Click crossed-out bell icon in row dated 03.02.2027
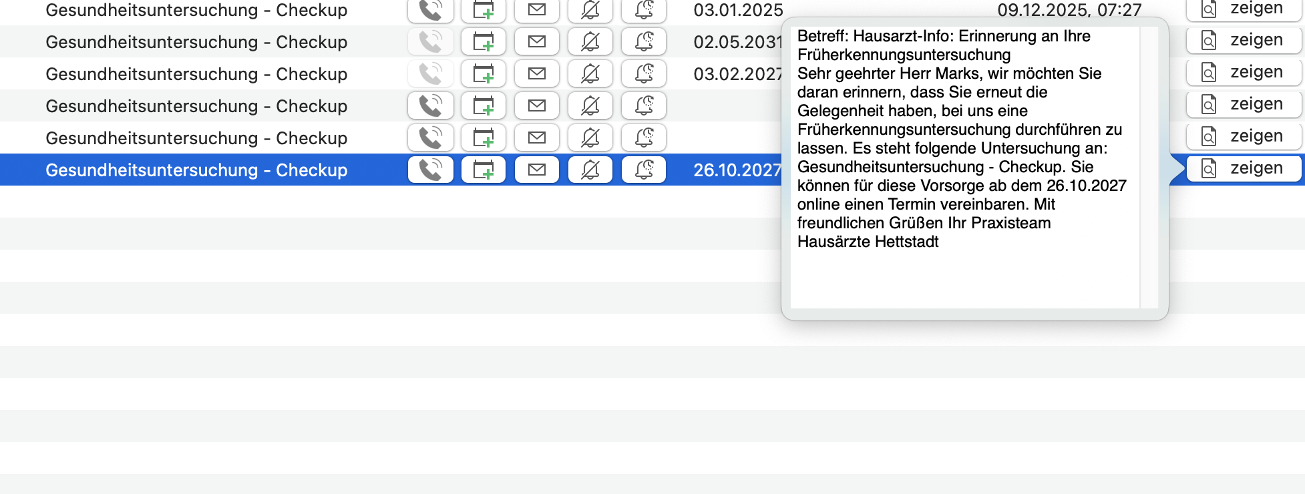The image size is (1305, 494). pos(590,73)
